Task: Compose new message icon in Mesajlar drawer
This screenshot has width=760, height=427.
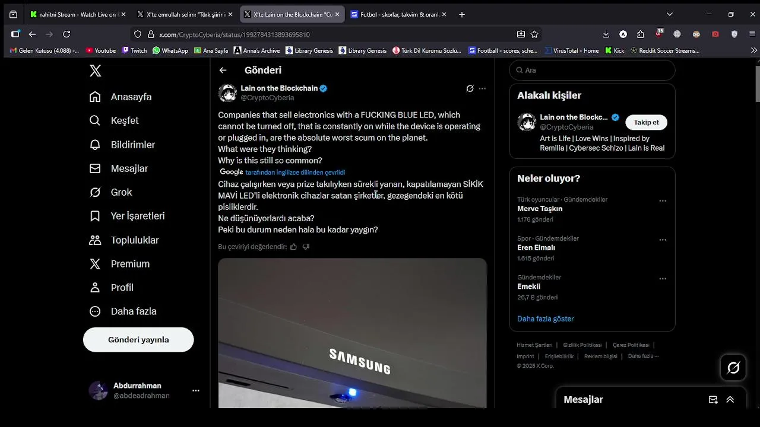Action: [x=713, y=400]
